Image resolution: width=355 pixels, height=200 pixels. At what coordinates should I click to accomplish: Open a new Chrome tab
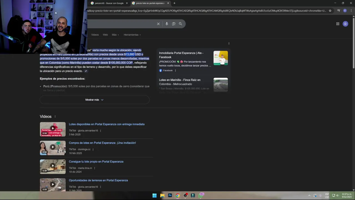point(174,3)
